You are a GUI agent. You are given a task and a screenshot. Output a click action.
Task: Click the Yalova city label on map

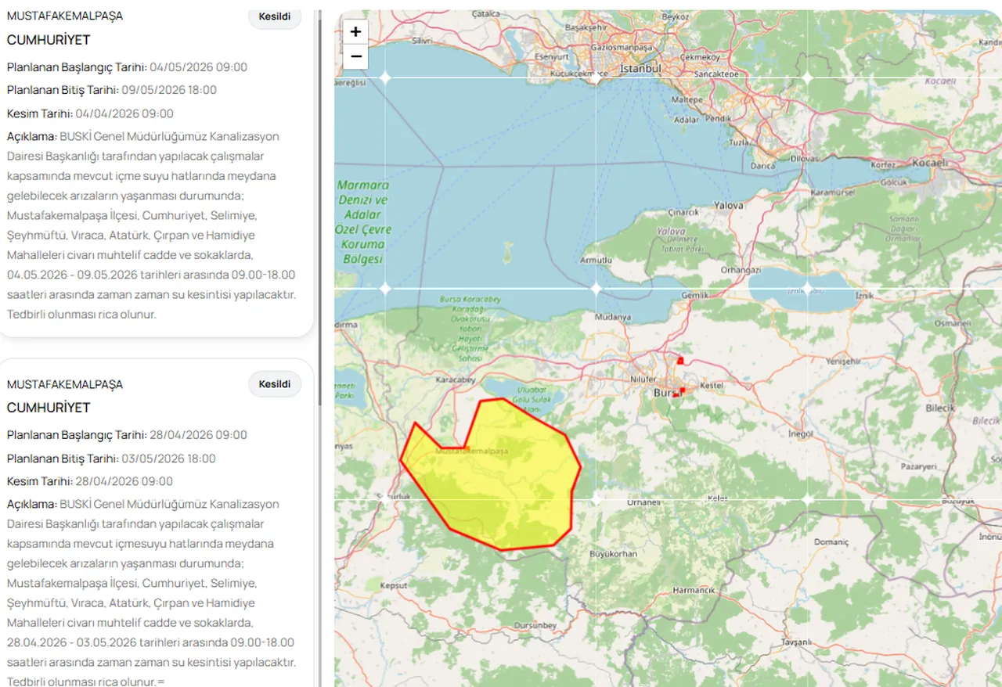click(x=728, y=206)
